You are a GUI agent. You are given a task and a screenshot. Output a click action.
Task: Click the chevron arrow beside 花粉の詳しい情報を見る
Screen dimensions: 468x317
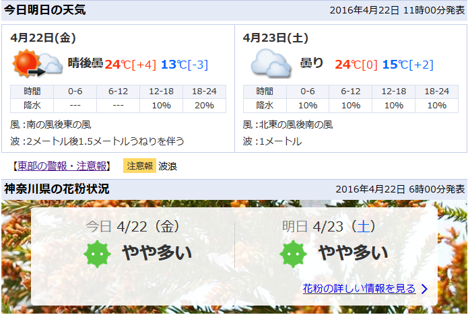point(424,289)
